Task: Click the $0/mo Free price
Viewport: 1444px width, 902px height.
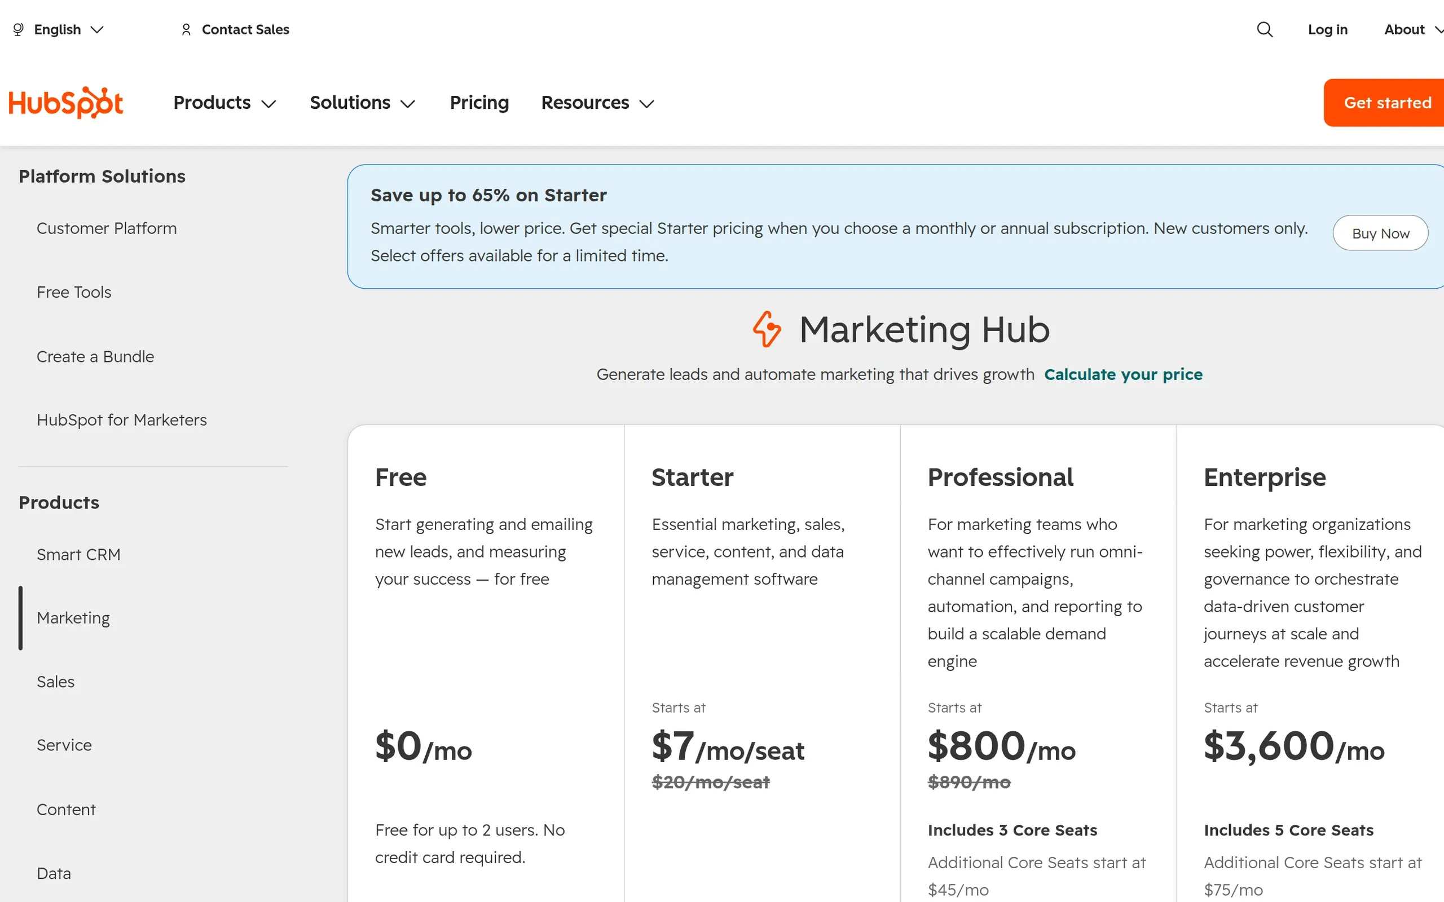Action: pyautogui.click(x=423, y=746)
